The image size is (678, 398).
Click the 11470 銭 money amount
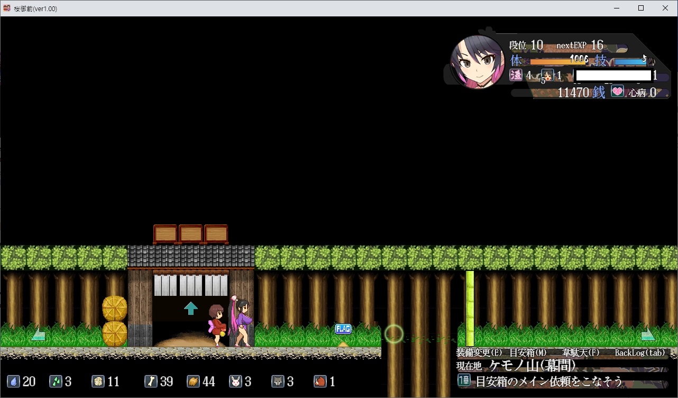tap(581, 92)
